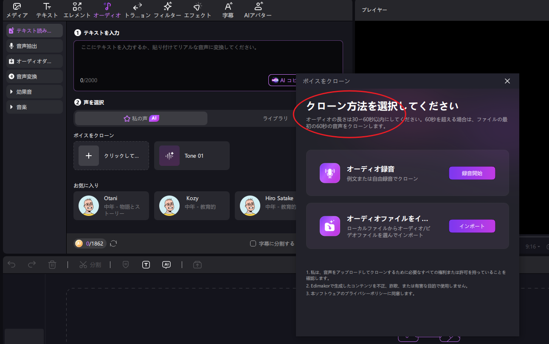Screen dimensions: 549x344
Task: Select the Tone 01 cloned voice
Action: [191, 156]
